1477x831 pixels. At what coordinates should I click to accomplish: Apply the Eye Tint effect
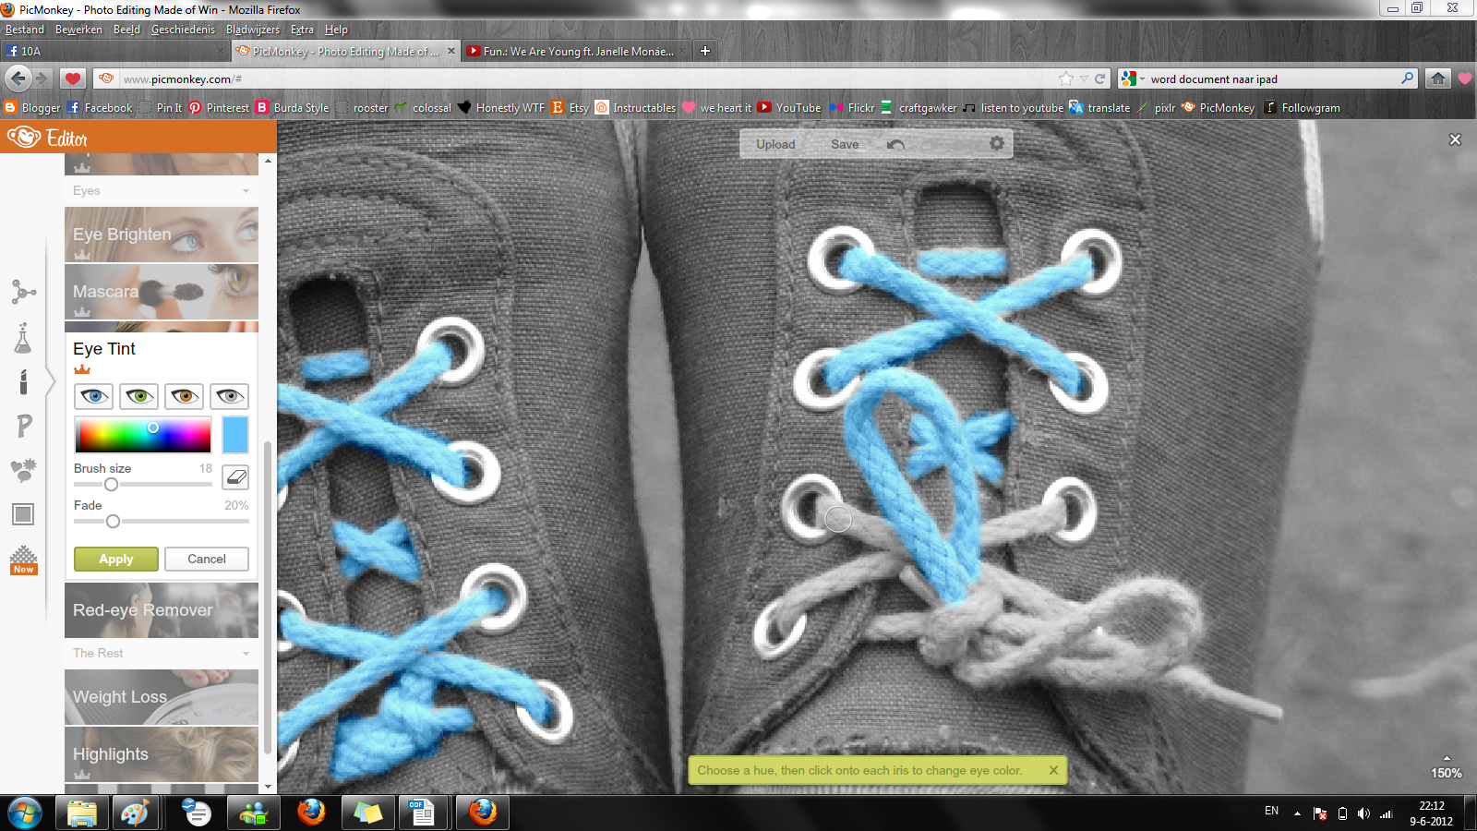coord(116,559)
